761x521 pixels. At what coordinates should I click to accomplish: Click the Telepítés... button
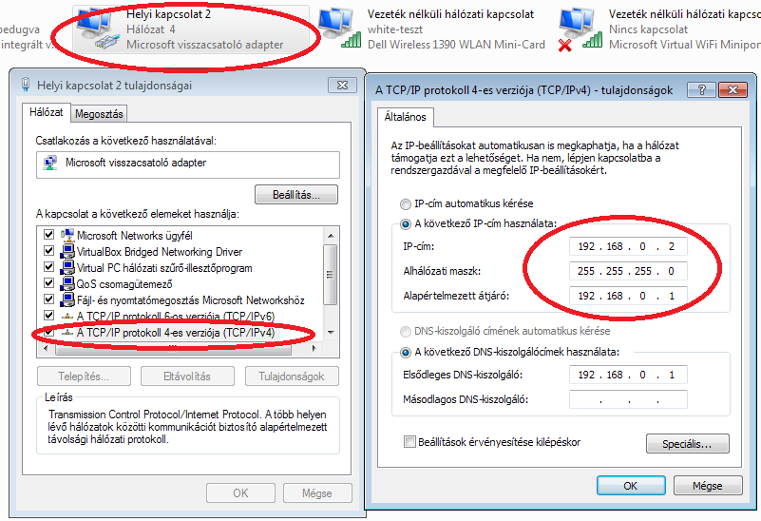[x=84, y=376]
